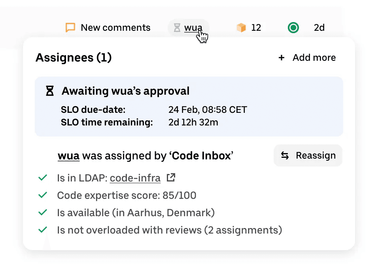Viewport: 378px width, 273px height.
Task: Click the hourglass icon beside wua chip
Action: pyautogui.click(x=177, y=28)
